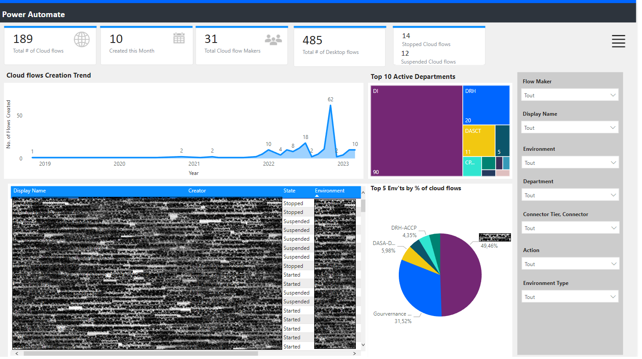642x359 pixels.
Task: Open the Flow Maker dropdown
Action: (570, 95)
